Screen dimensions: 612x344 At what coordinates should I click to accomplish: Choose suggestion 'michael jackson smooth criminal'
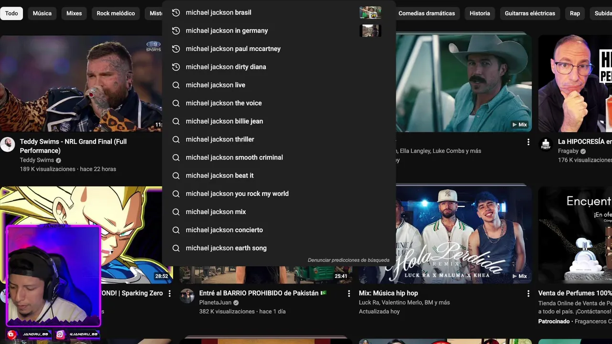(x=279, y=158)
